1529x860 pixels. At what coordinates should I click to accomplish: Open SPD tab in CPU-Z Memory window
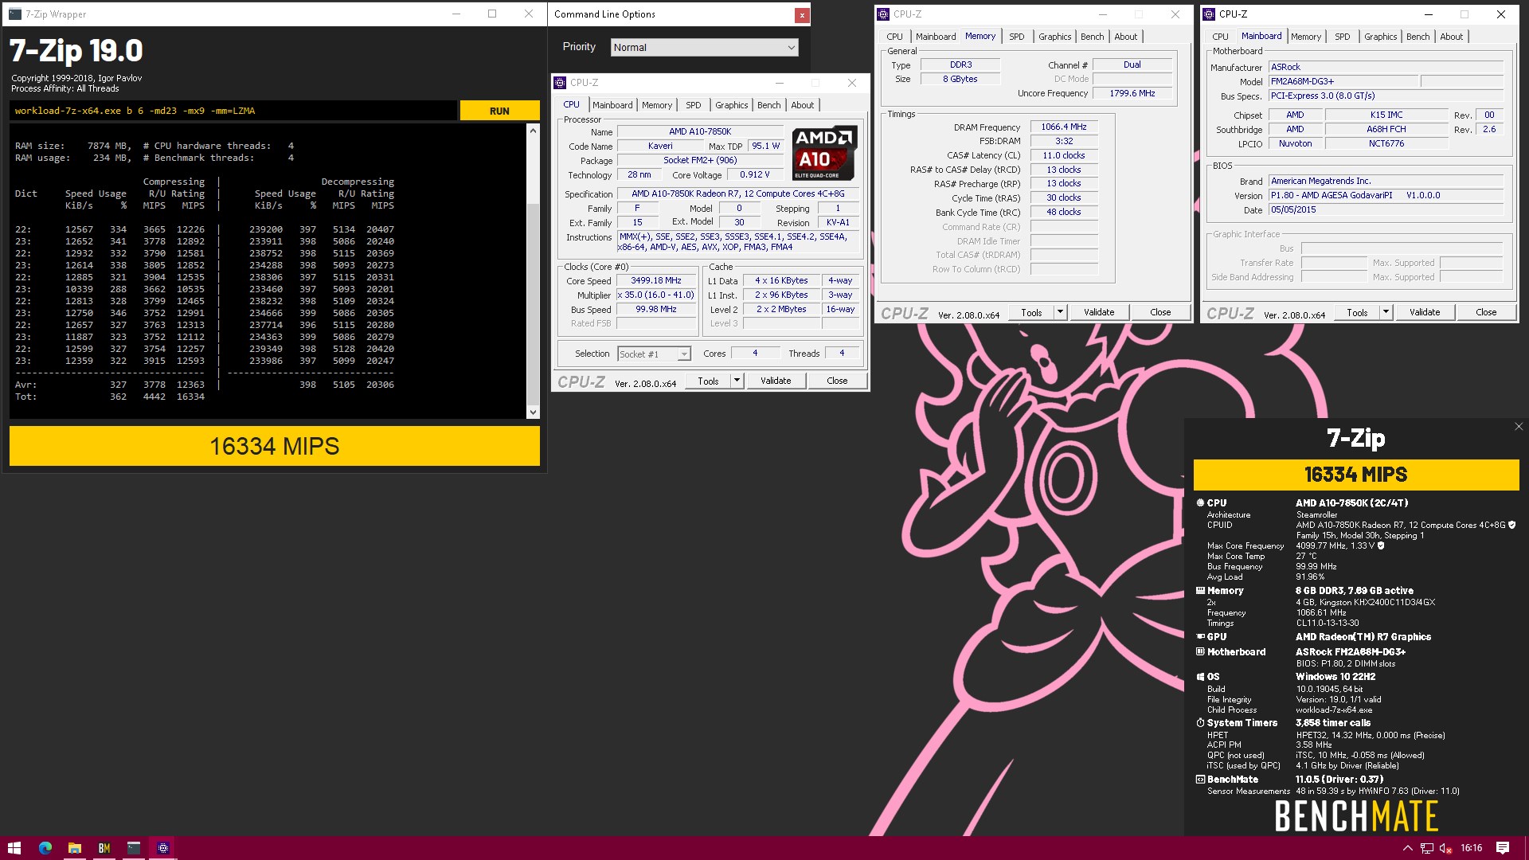(x=1017, y=37)
